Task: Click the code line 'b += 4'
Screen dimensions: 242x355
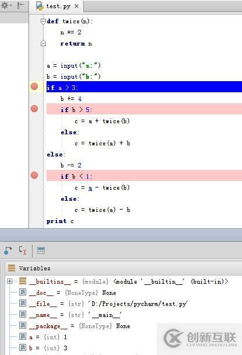Action: (x=71, y=99)
